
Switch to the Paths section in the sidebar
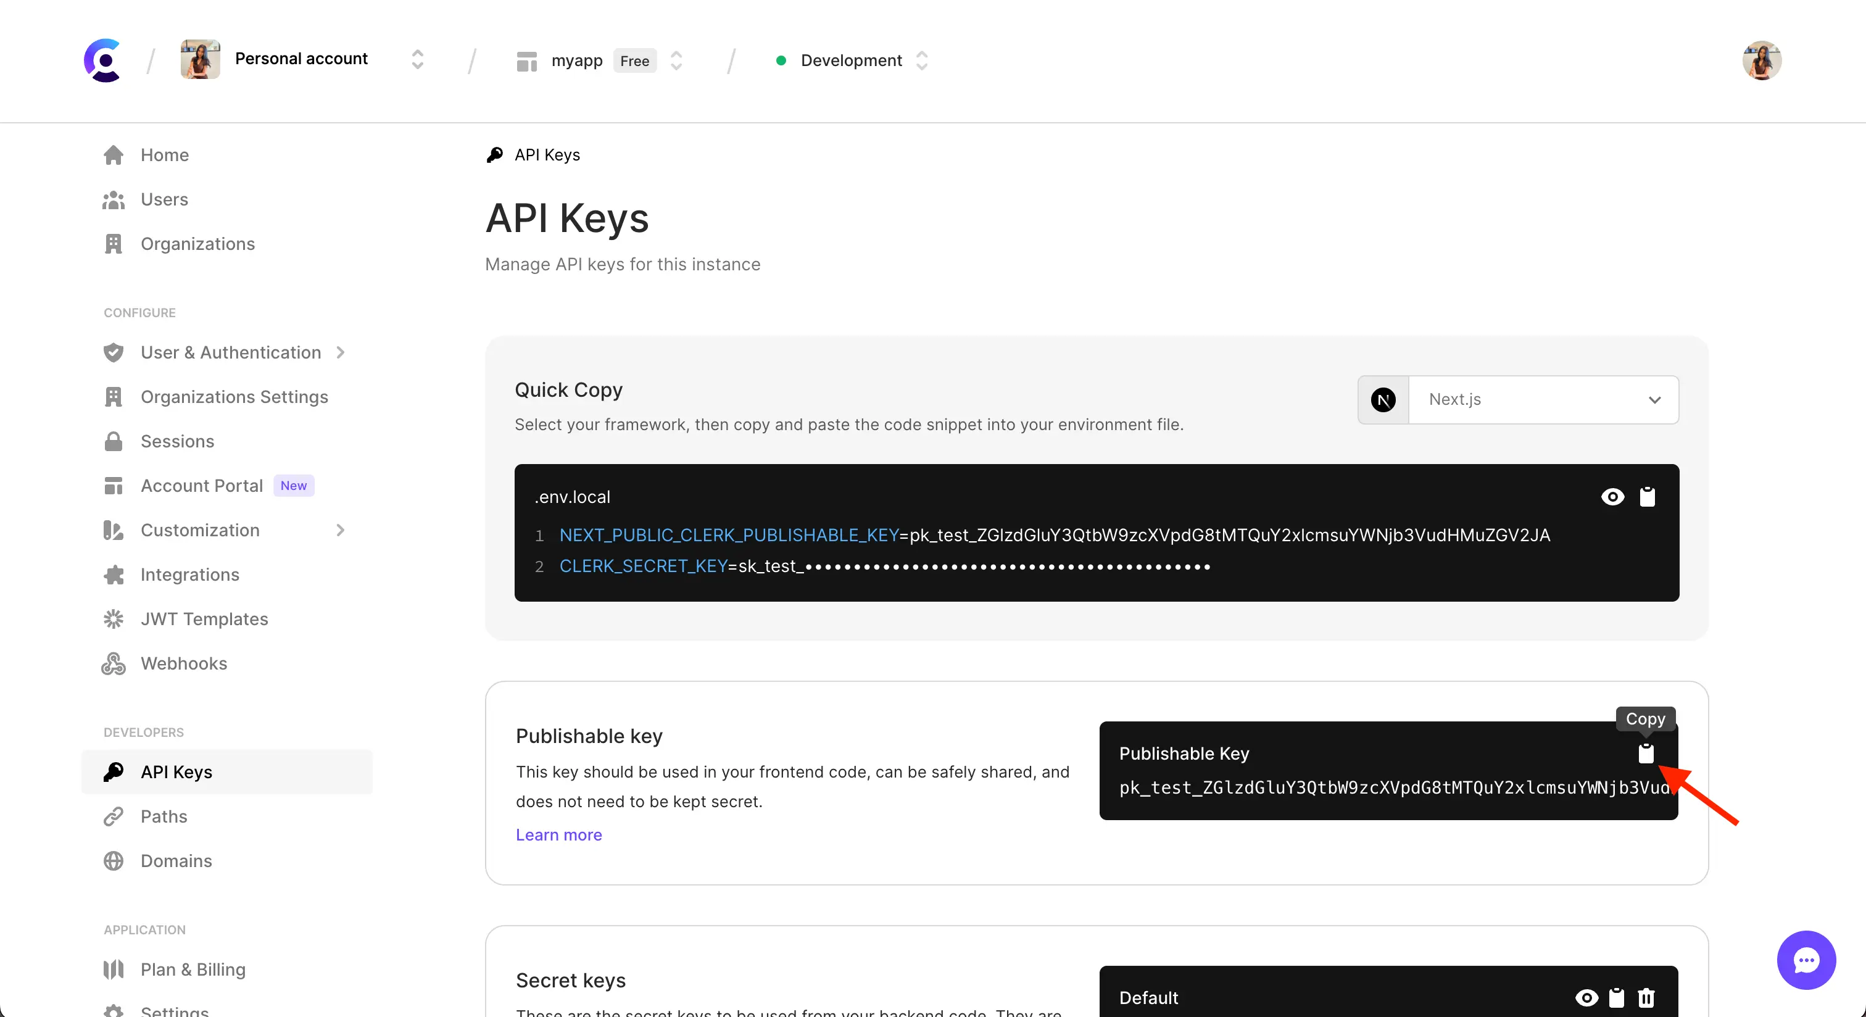pyautogui.click(x=164, y=816)
